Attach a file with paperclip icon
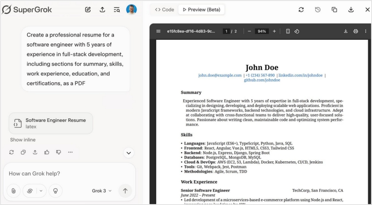 pos(14,191)
